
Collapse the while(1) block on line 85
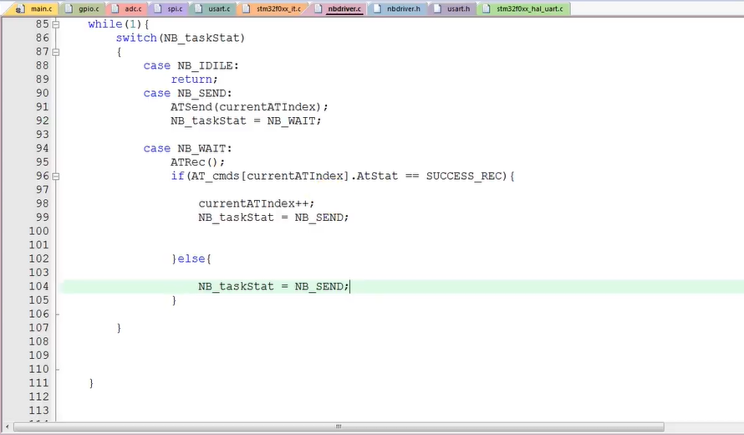click(56, 25)
